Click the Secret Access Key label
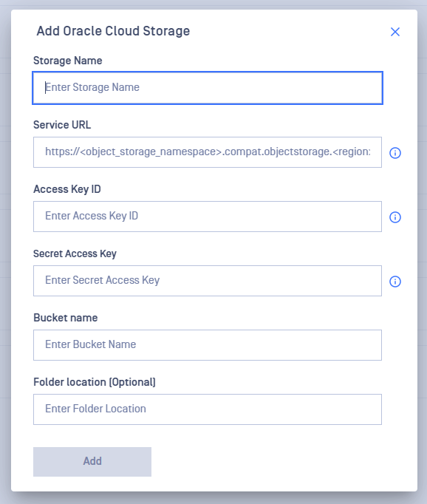Screen dimensions: 427x504 pyautogui.click(x=75, y=253)
